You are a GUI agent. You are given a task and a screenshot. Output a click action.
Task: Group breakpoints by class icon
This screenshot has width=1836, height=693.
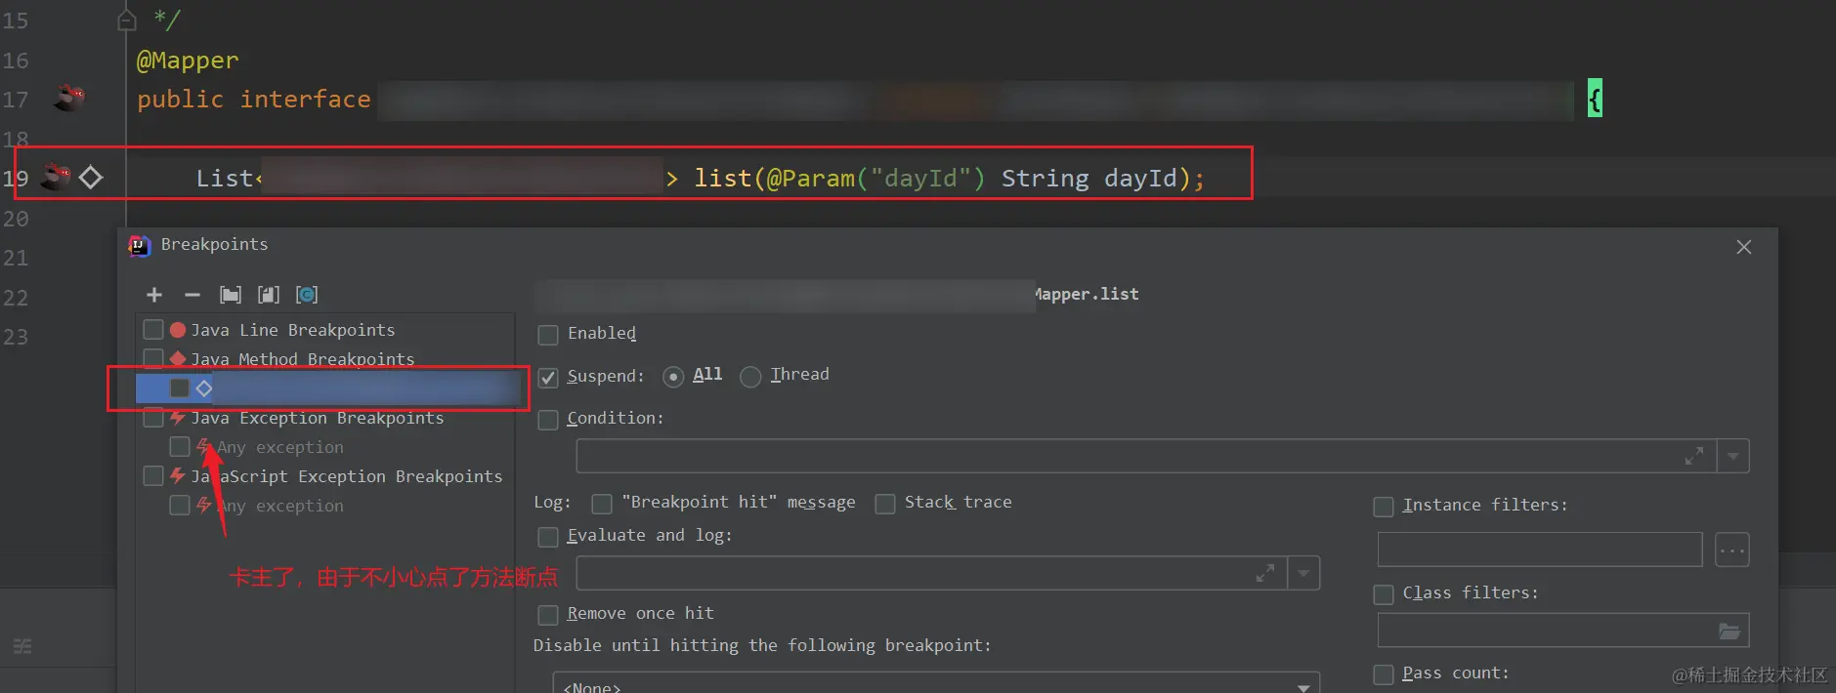point(307,295)
